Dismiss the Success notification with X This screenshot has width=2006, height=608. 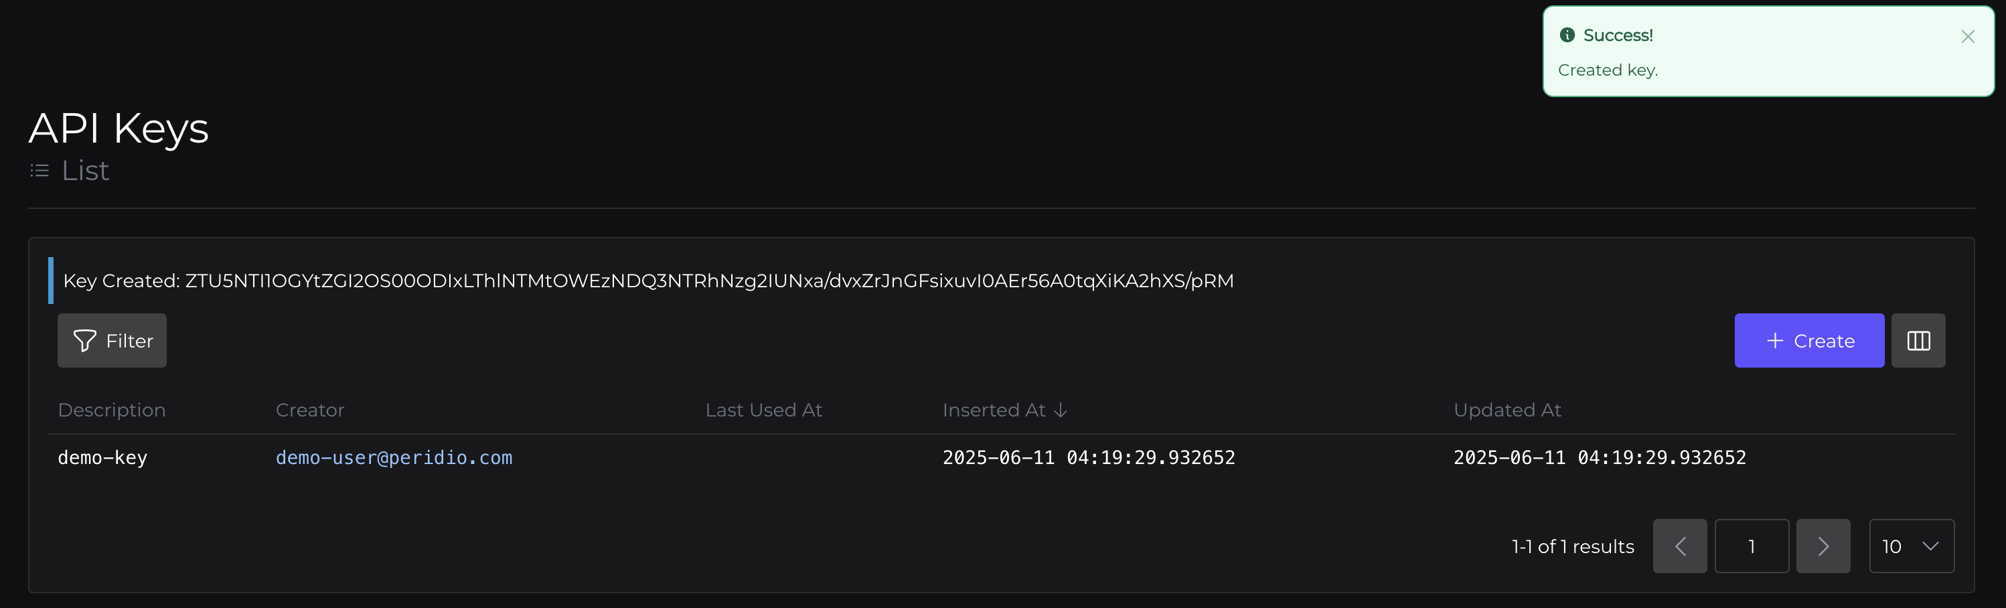pos(1967,37)
